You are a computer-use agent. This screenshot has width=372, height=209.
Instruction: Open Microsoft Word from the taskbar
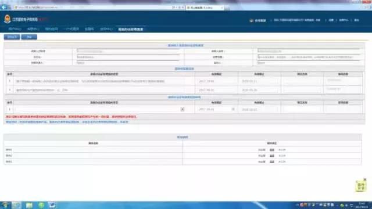coord(52,205)
